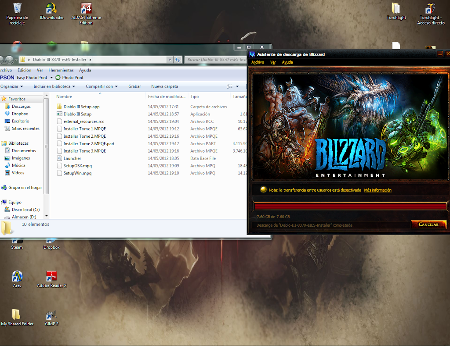Launch Adobe Reader X from the desktop
This screenshot has height=346, width=450.
tap(51, 279)
